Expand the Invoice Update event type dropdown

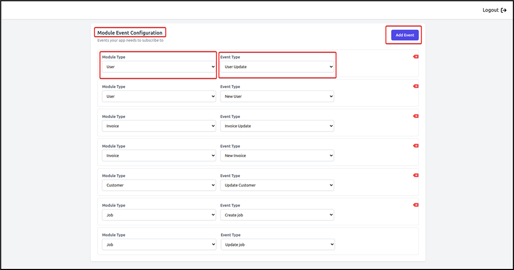pyautogui.click(x=277, y=126)
